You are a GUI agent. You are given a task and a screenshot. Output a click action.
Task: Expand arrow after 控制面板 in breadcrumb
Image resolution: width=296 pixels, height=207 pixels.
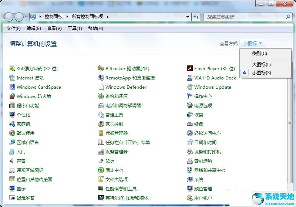click(67, 17)
